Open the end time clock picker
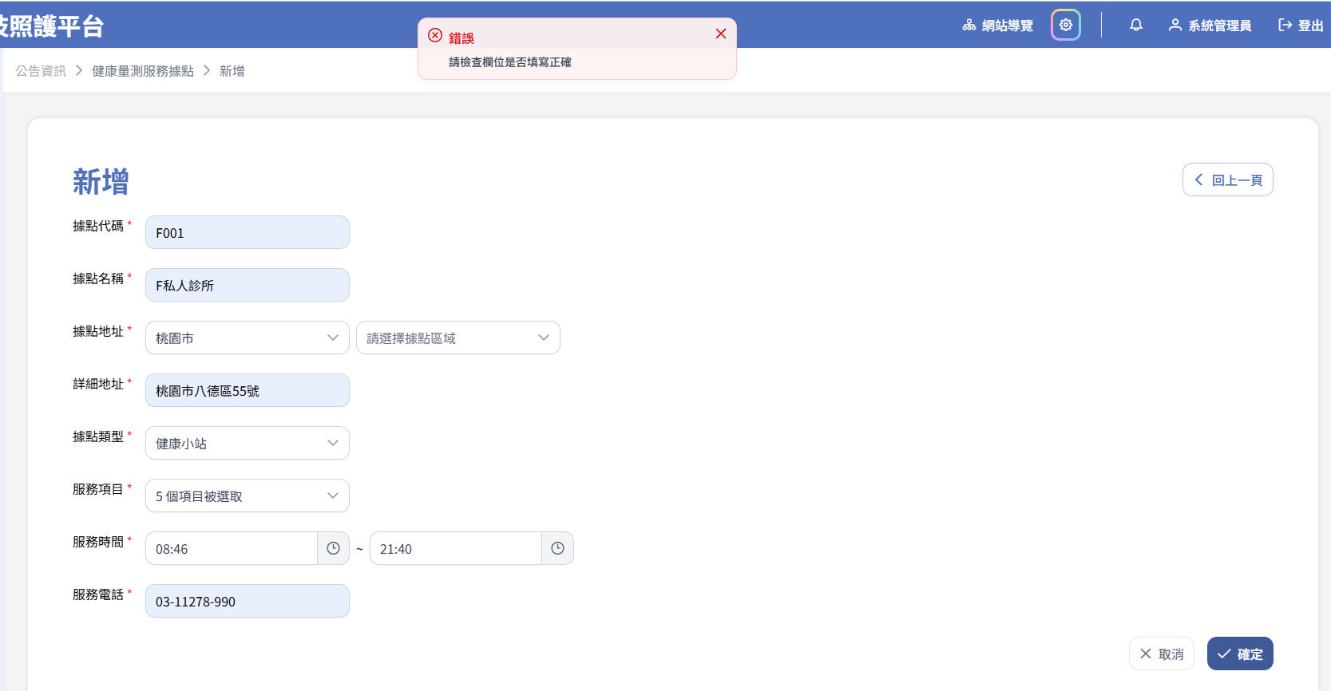 [x=557, y=548]
